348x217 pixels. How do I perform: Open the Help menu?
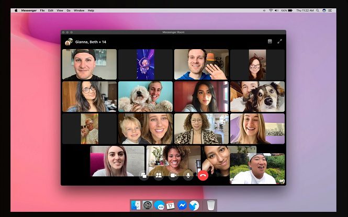pyautogui.click(x=91, y=10)
